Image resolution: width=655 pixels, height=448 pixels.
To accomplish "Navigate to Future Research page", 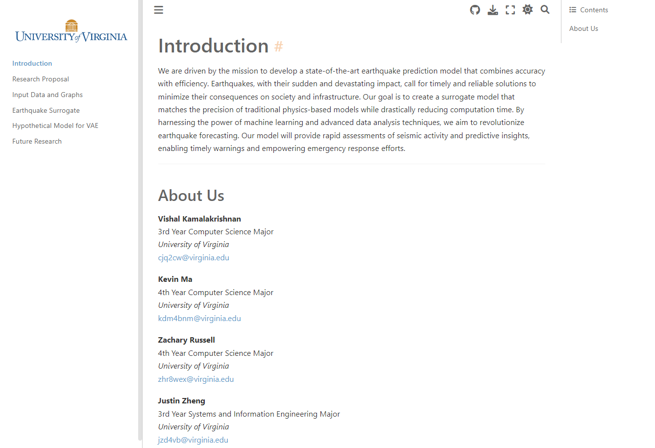I will [x=37, y=141].
